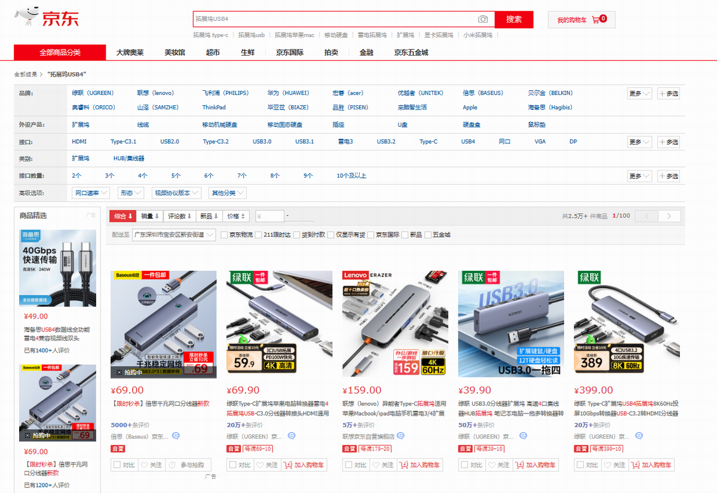
Task: Go to previous results page arrow
Action: click(x=646, y=216)
